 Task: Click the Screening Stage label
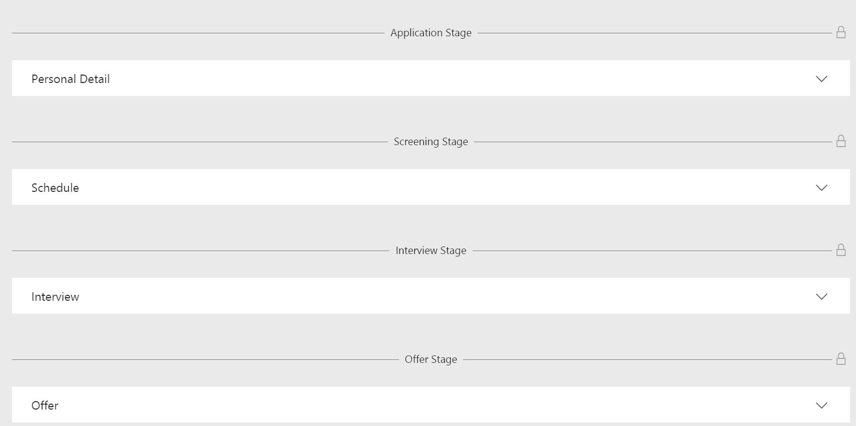click(x=431, y=141)
